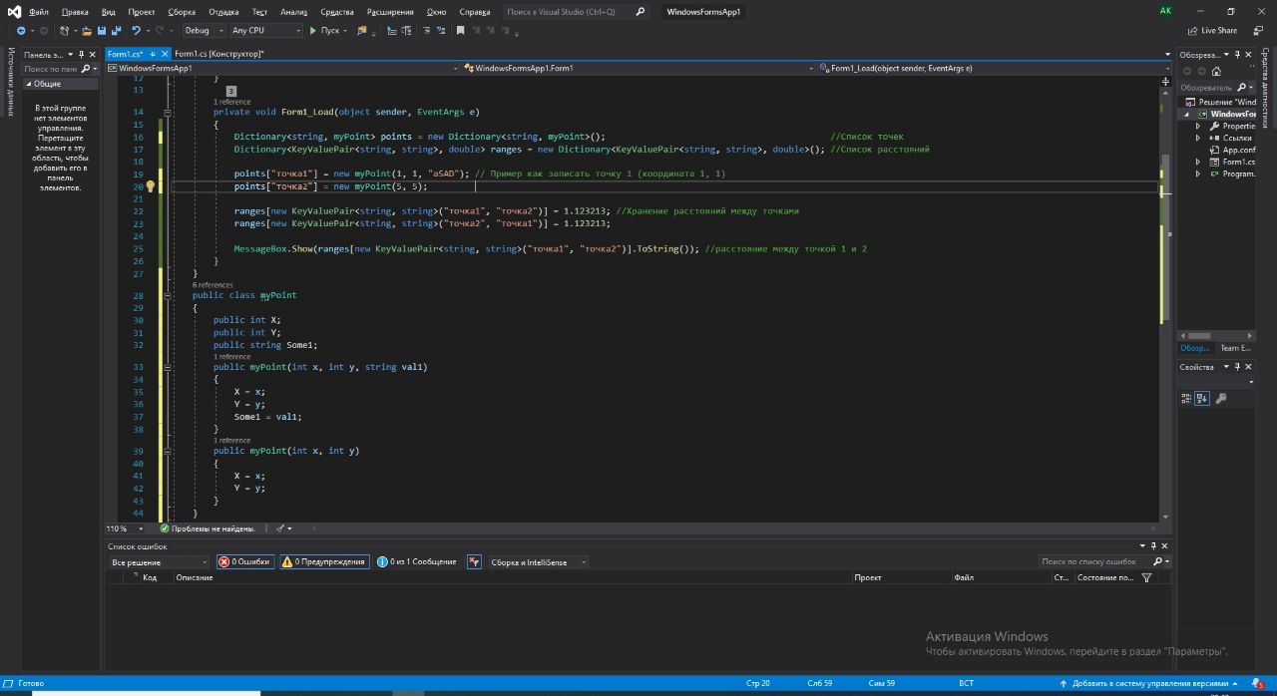The width and height of the screenshot is (1277, 696).
Task: Click the Undo arrow icon in toolbar
Action: [x=136, y=31]
